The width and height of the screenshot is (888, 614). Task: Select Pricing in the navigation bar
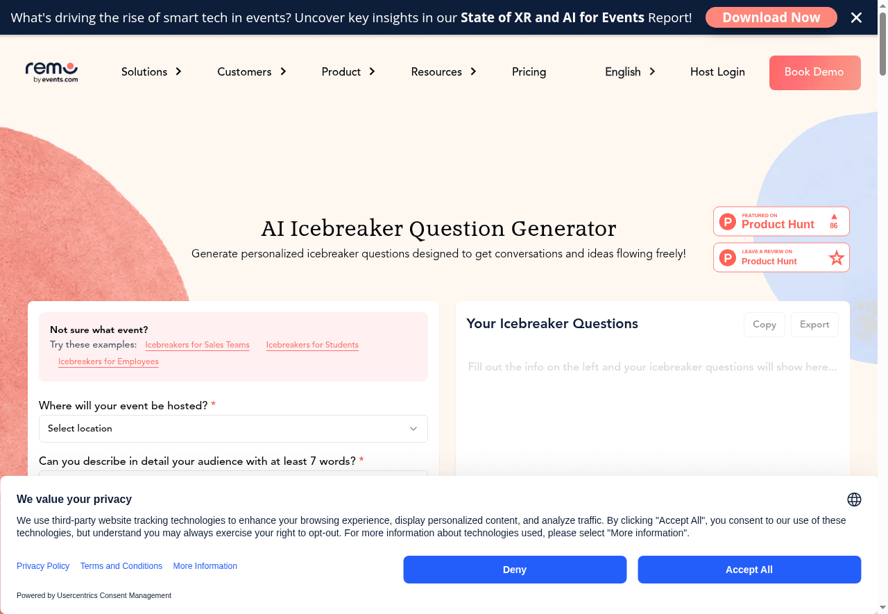529,71
